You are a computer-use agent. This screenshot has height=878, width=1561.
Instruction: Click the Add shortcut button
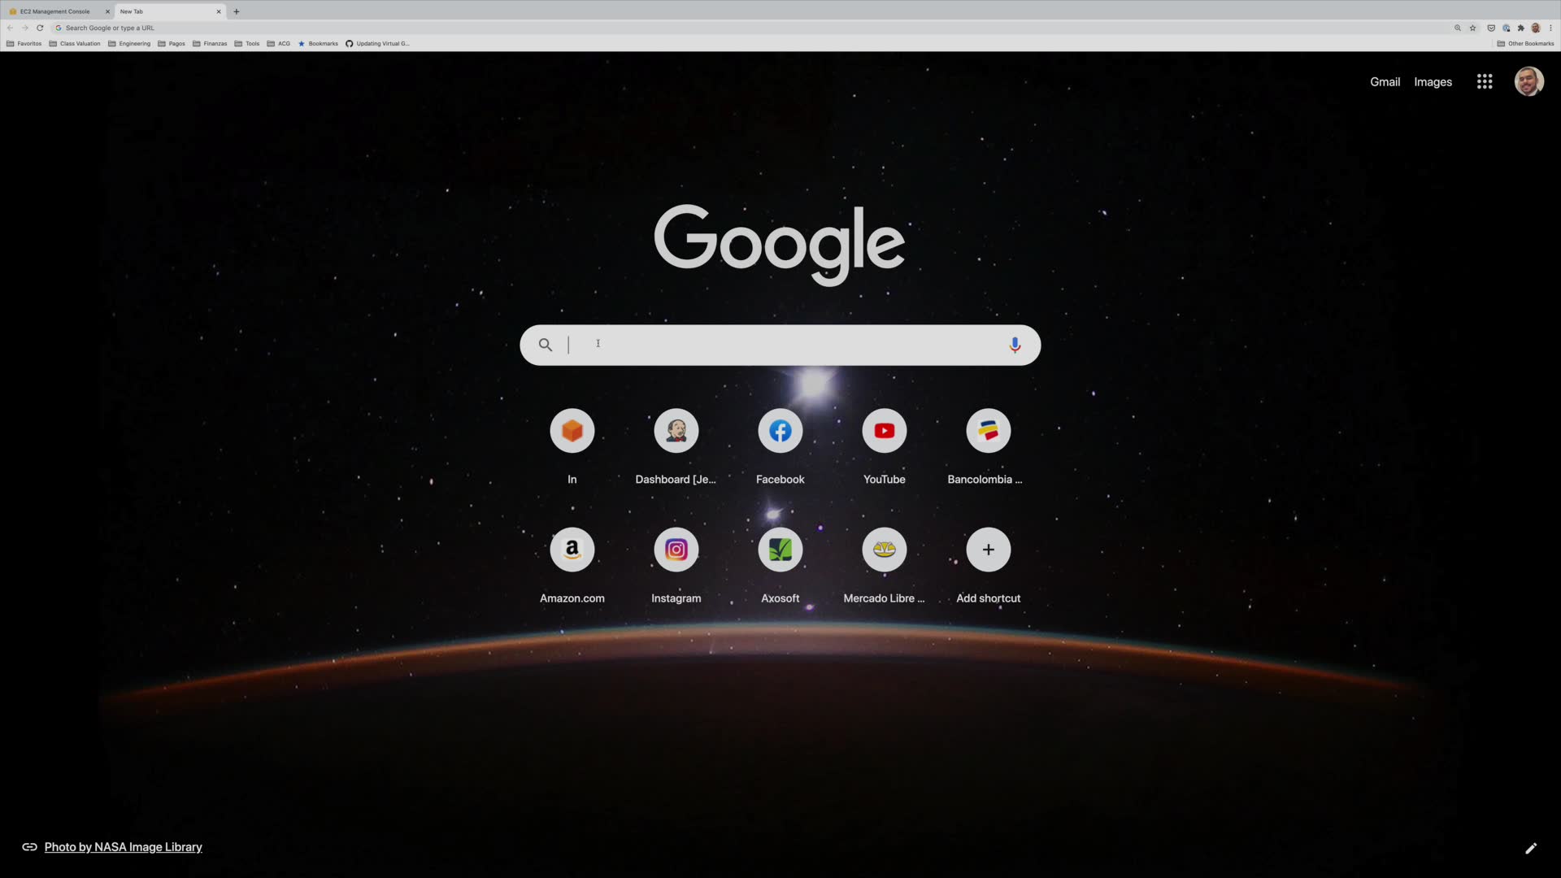[988, 550]
